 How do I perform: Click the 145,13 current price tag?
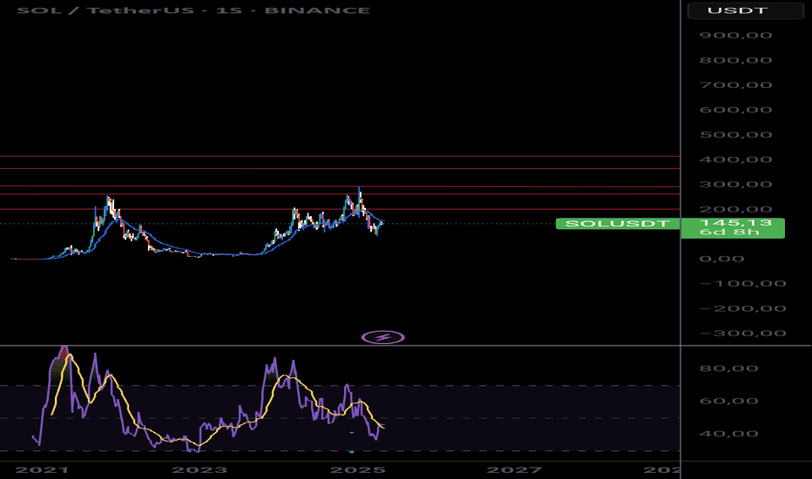click(x=735, y=223)
